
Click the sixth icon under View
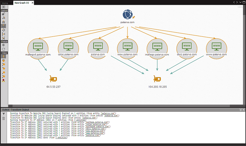(x=3, y=77)
